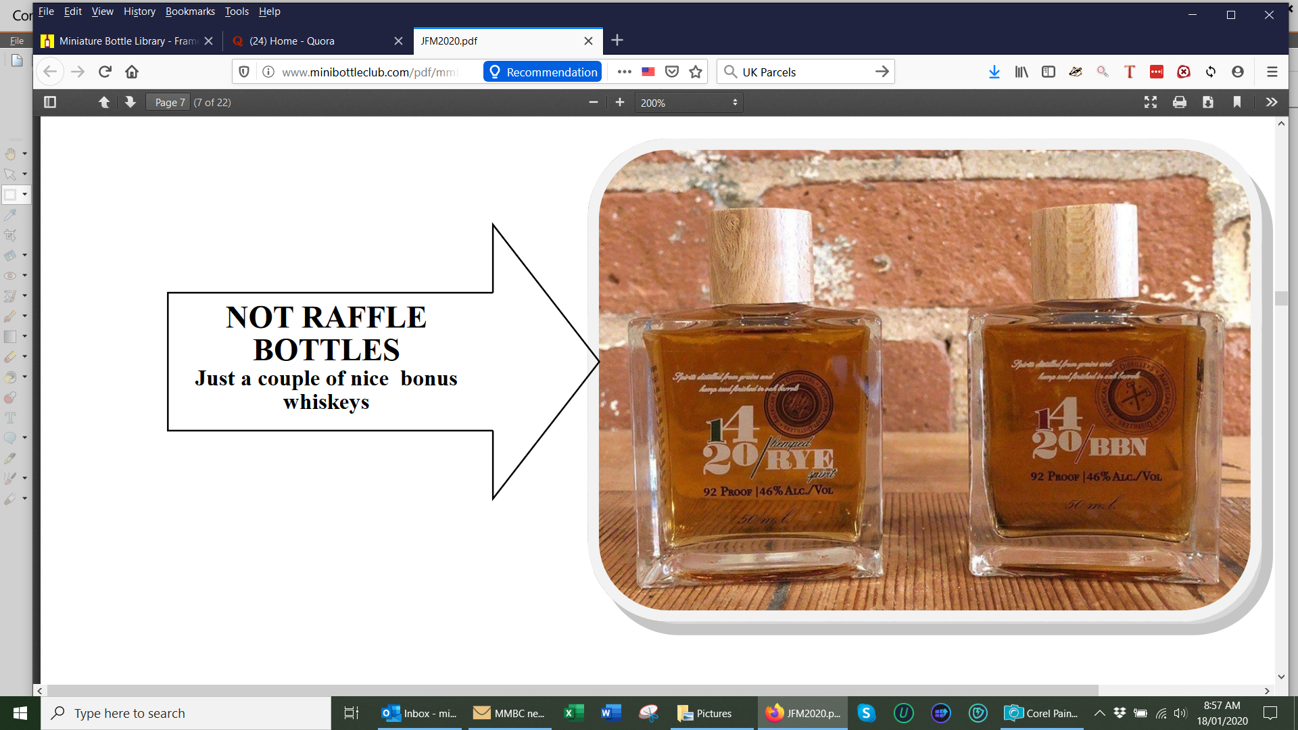Switch to Corel Paint taskbar item

pos(1041,713)
